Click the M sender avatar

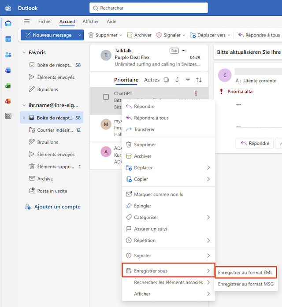[x=106, y=124]
